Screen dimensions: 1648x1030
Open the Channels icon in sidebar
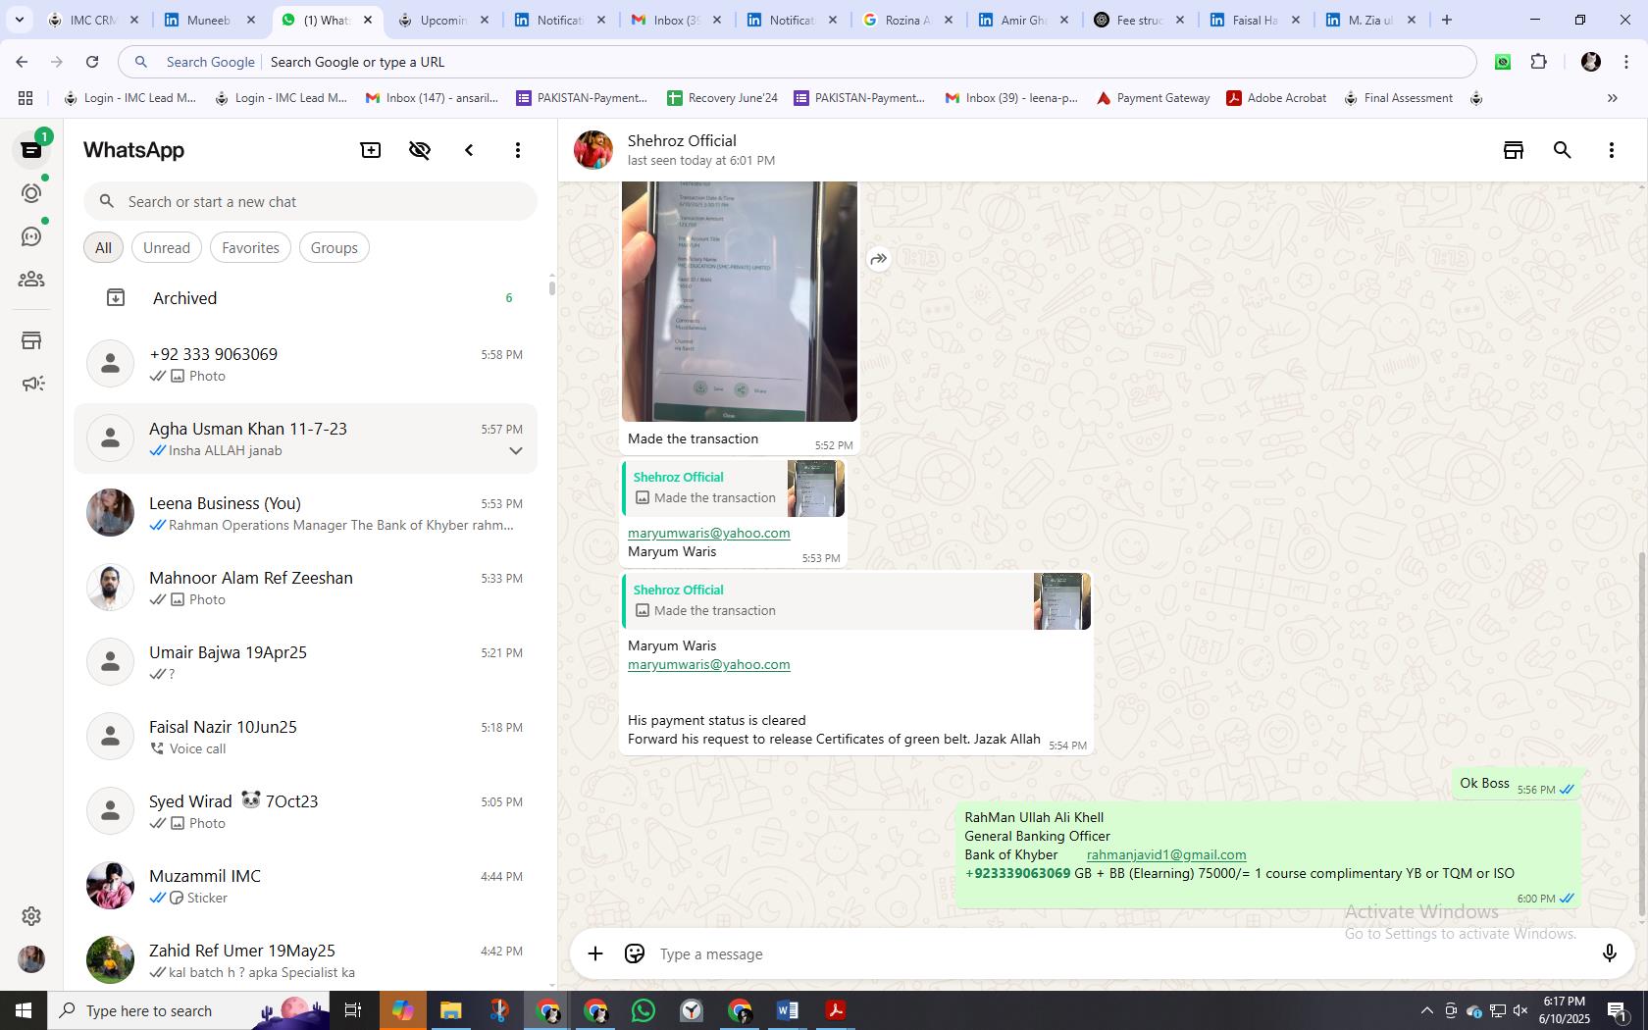pyautogui.click(x=31, y=236)
